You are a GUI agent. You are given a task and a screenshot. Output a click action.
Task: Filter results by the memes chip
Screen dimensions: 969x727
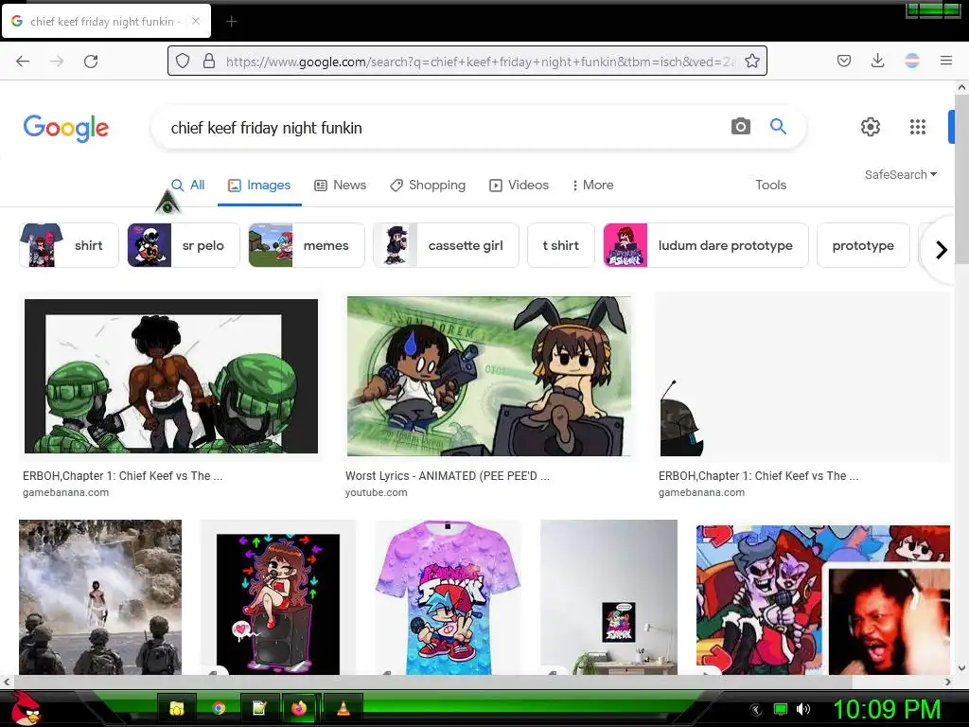[x=307, y=245]
